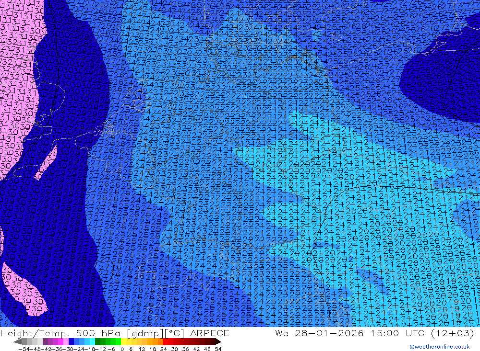480x351 pixels.
Task: Click the legend label value -54
Action: click(x=24, y=349)
